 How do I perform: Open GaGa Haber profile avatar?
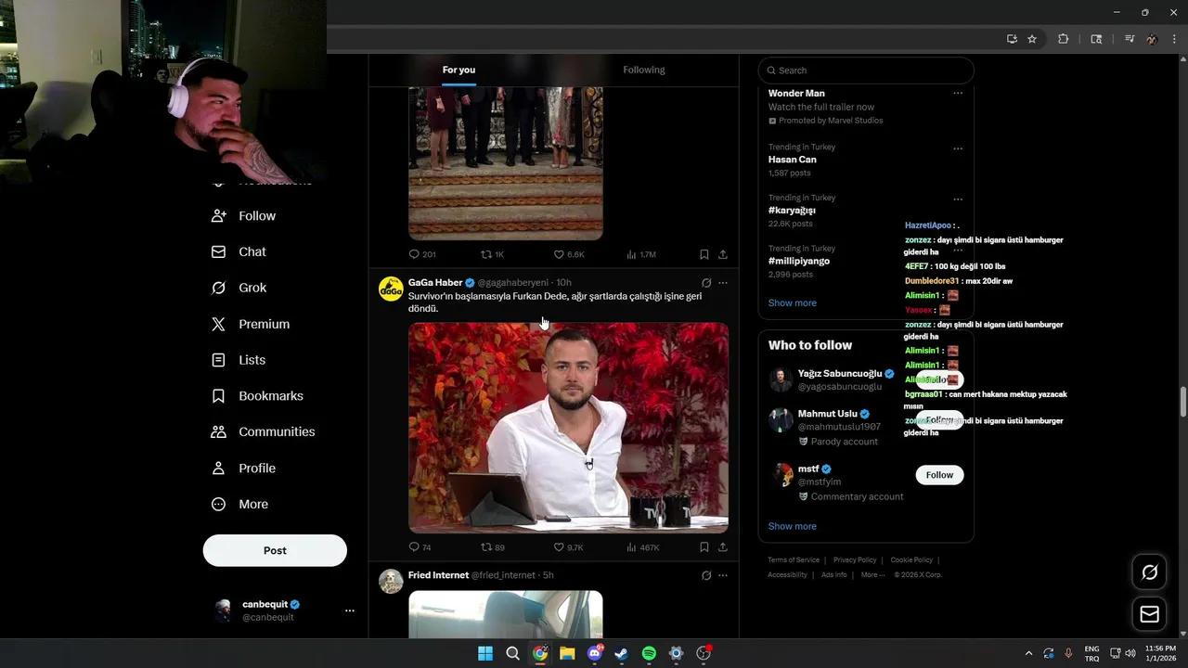coord(391,289)
